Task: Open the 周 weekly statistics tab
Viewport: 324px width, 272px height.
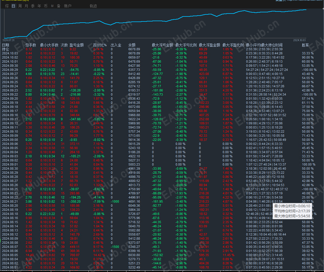Action: (20, 6)
